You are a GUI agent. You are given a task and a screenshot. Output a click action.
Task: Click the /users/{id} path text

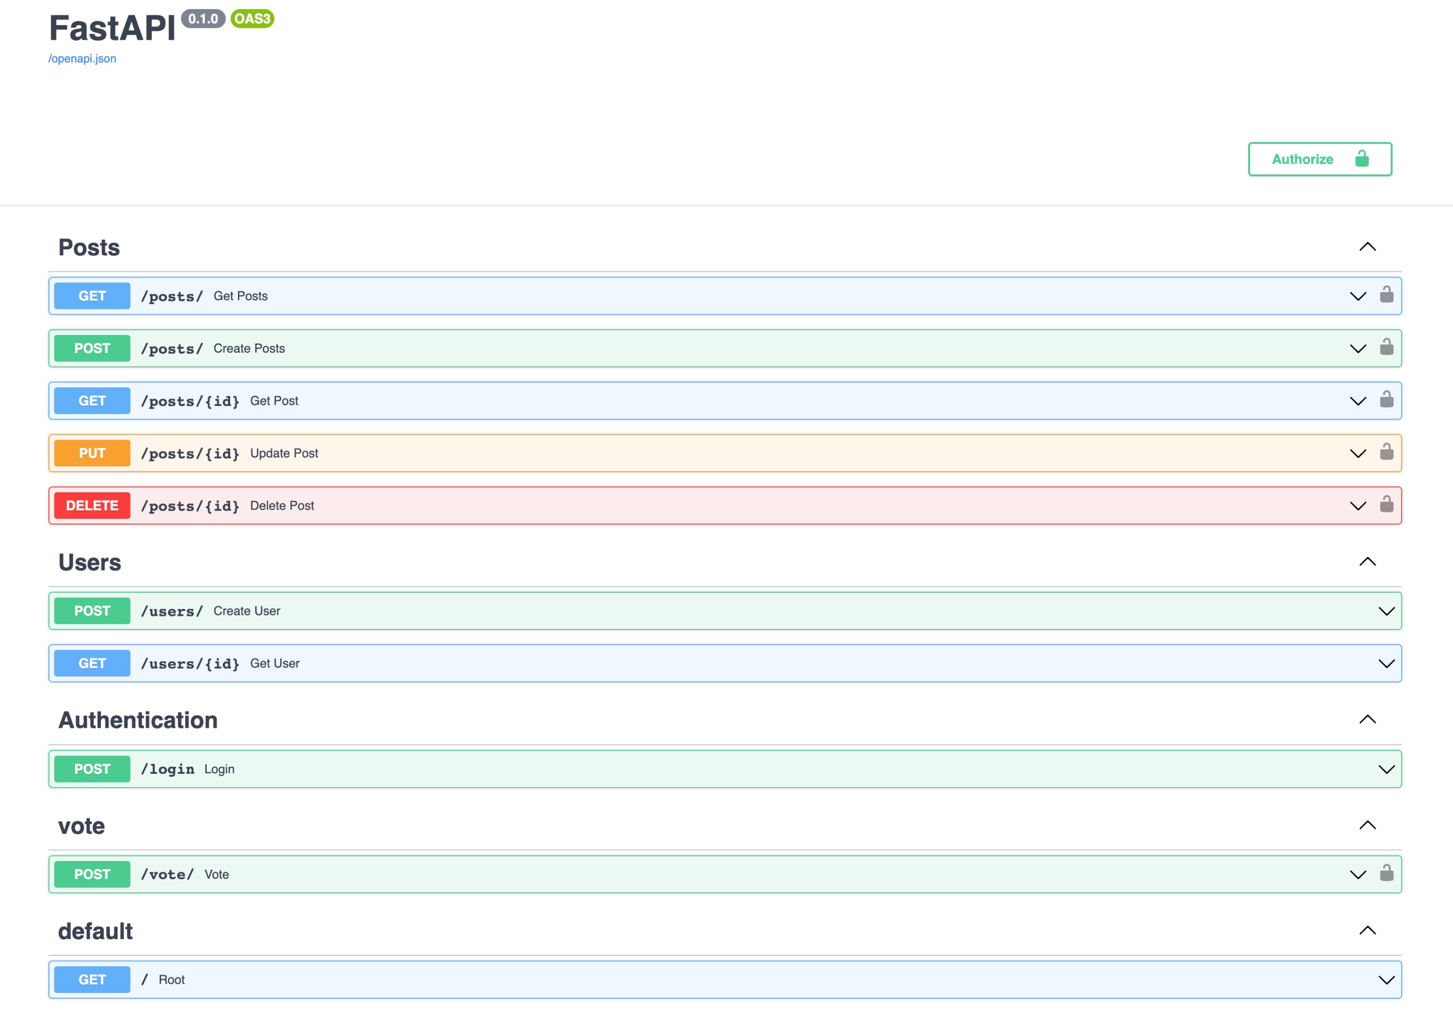pos(190,663)
